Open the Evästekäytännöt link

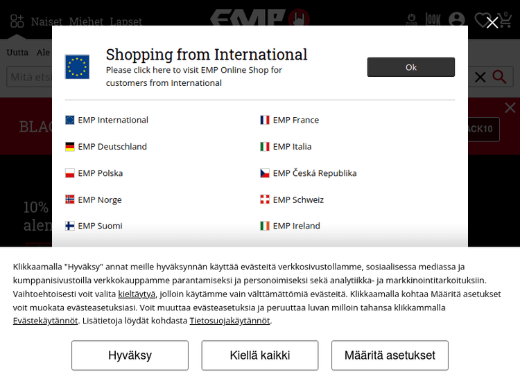45,321
